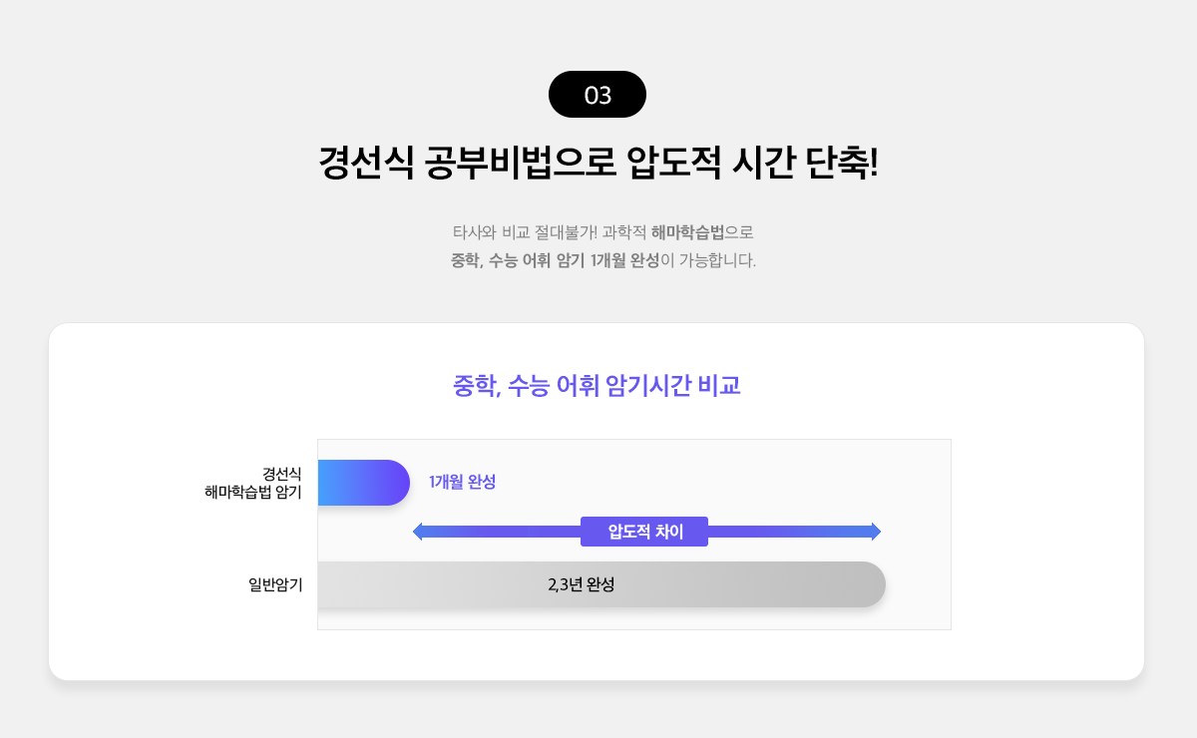The height and width of the screenshot is (738, 1197).
Task: Click the 압도적 차이 purple badge
Action: pyautogui.click(x=644, y=532)
